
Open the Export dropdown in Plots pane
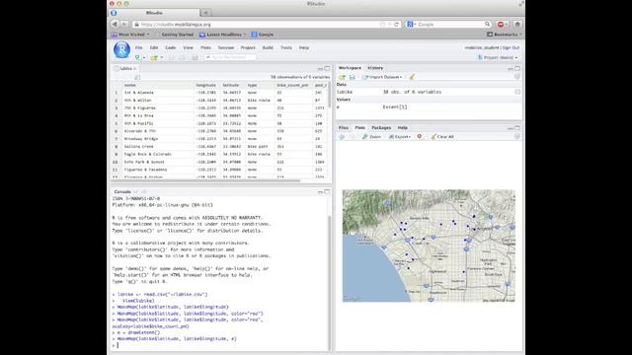tap(399, 137)
